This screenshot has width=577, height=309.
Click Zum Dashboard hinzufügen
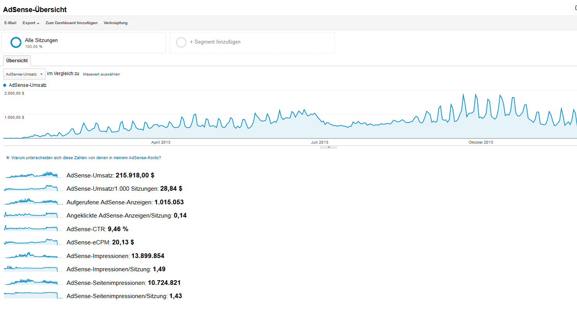coord(71,23)
